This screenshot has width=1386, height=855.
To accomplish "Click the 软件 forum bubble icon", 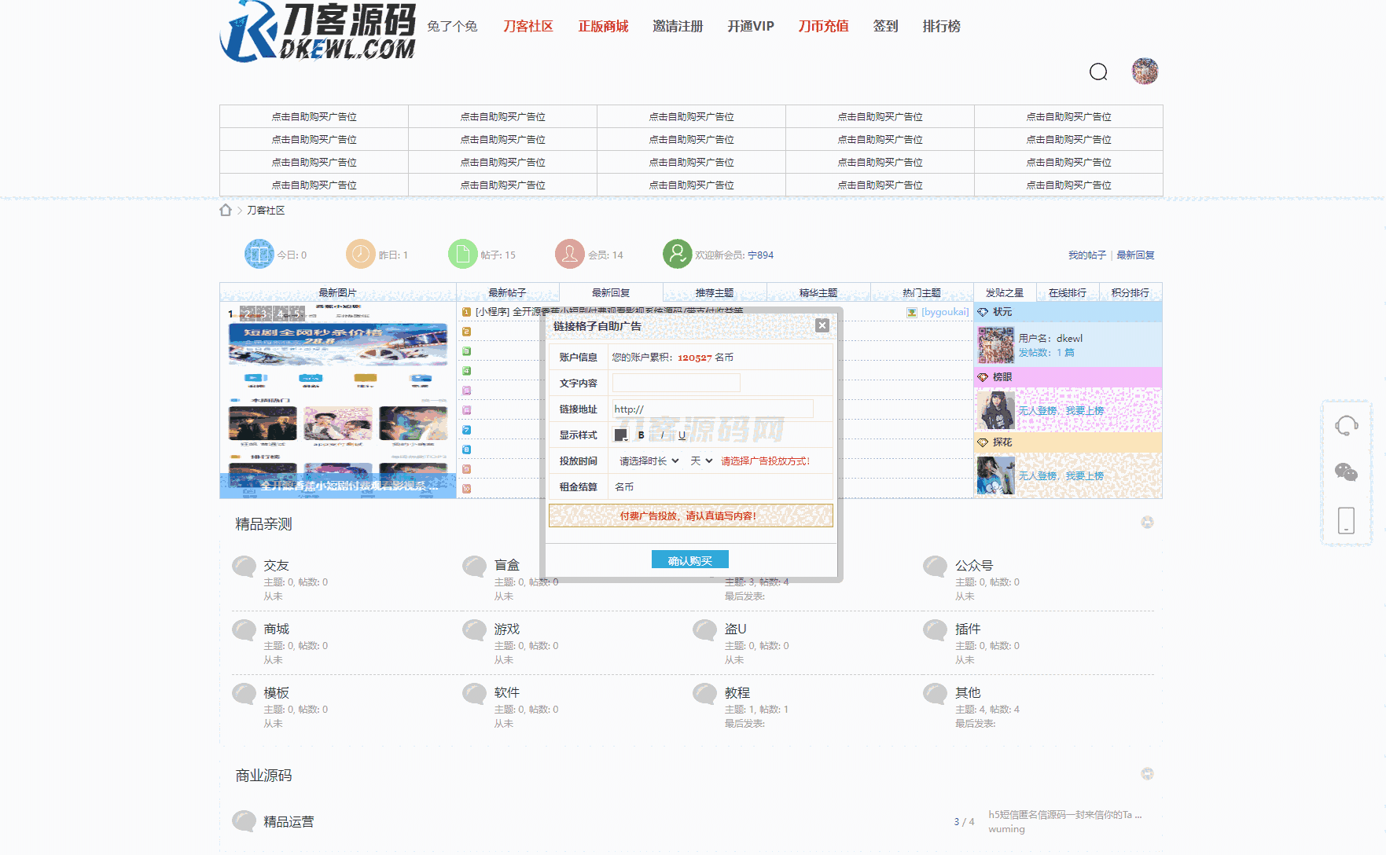I will pyautogui.click(x=475, y=694).
